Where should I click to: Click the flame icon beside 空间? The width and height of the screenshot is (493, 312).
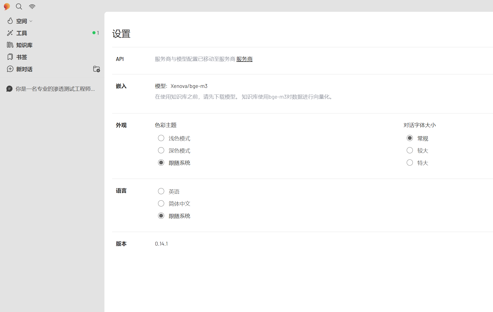[10, 21]
